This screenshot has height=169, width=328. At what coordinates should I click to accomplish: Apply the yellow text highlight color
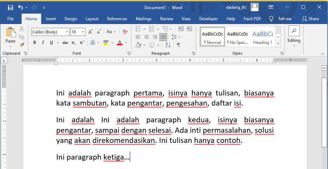point(106,43)
